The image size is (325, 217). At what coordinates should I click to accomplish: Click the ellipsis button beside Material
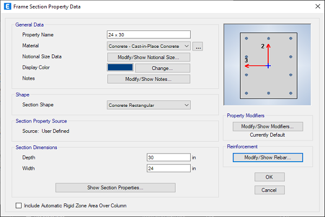click(198, 47)
